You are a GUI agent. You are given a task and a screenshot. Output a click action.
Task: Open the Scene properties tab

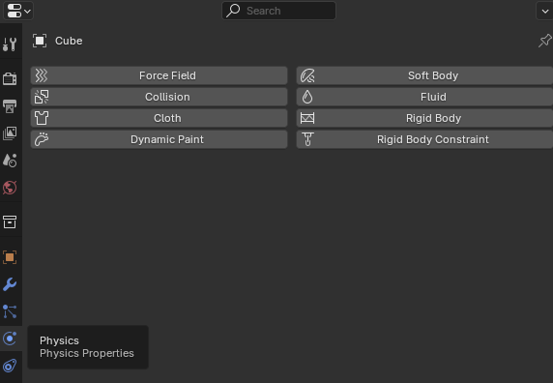coord(10,161)
